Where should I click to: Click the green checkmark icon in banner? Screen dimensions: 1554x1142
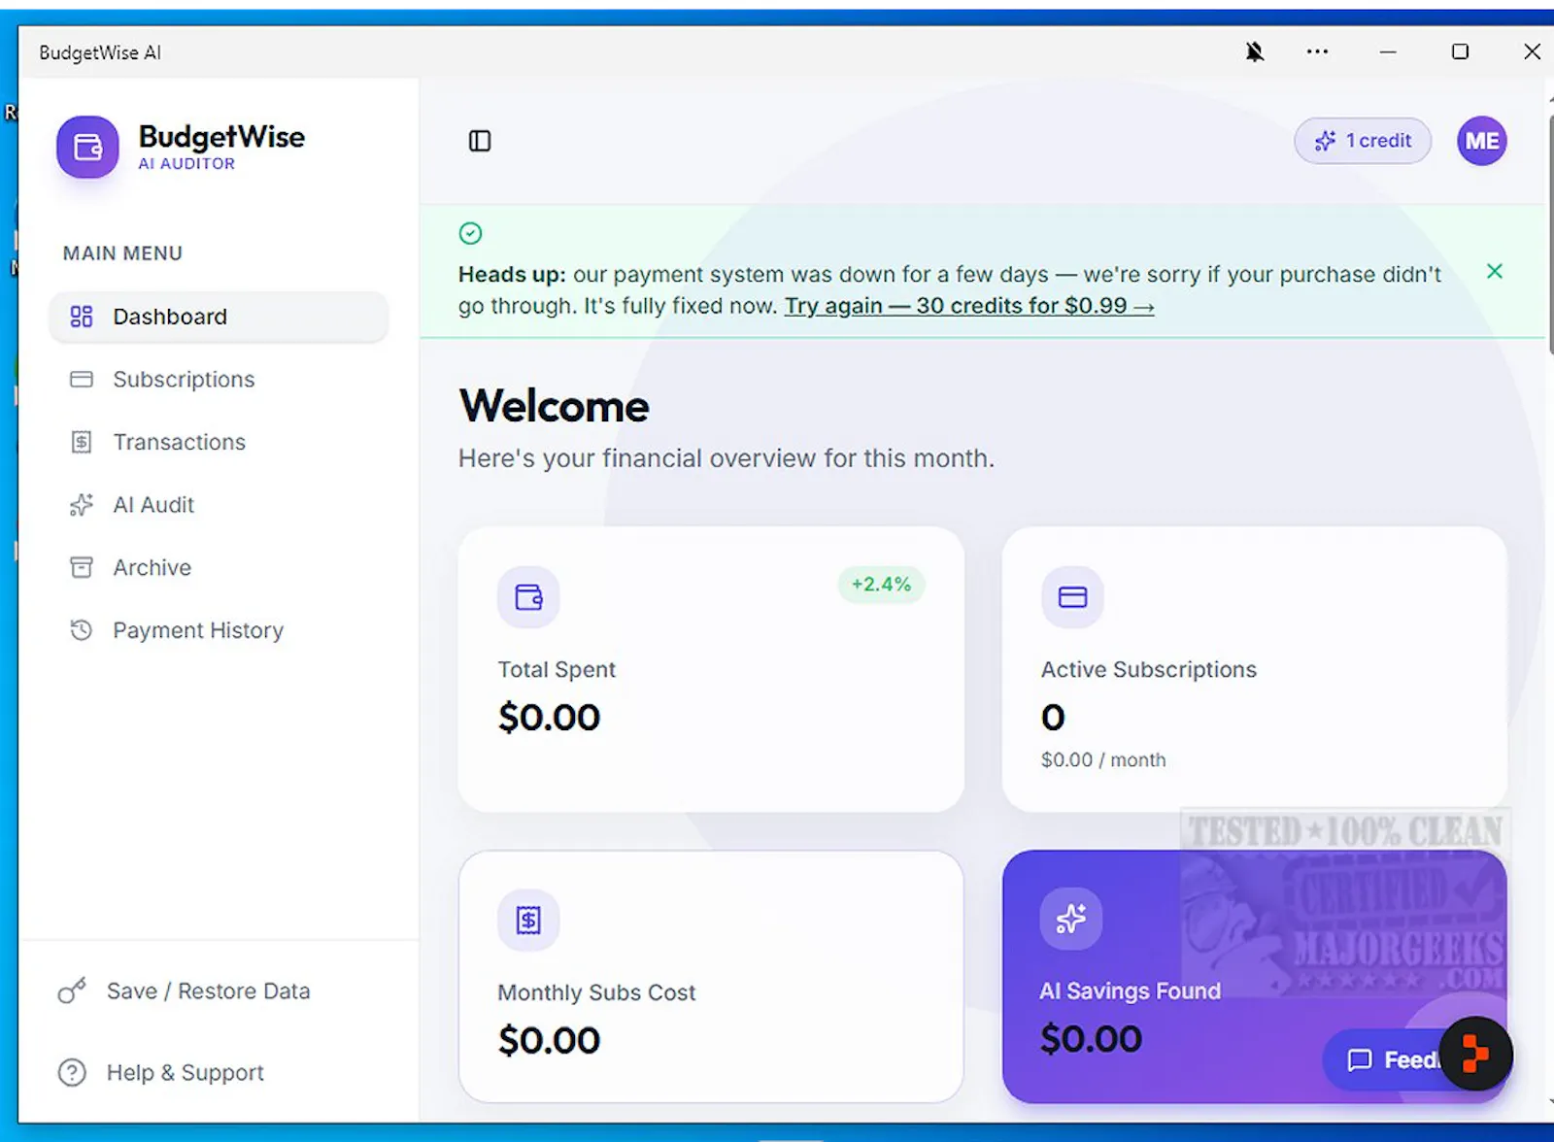click(470, 233)
